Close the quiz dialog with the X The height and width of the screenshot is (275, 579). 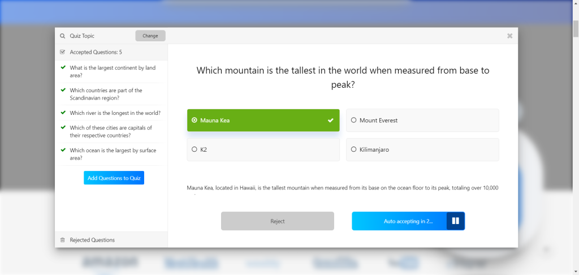(x=509, y=36)
